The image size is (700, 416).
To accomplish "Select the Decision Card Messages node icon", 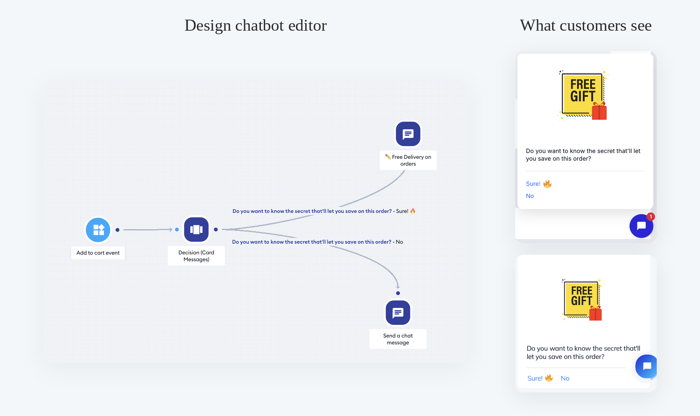I will (196, 230).
